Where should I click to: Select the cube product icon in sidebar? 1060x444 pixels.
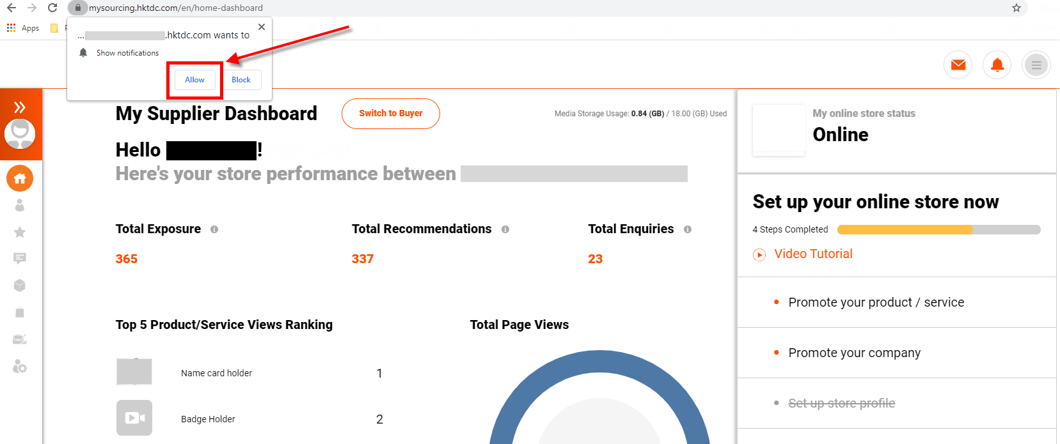click(x=20, y=286)
